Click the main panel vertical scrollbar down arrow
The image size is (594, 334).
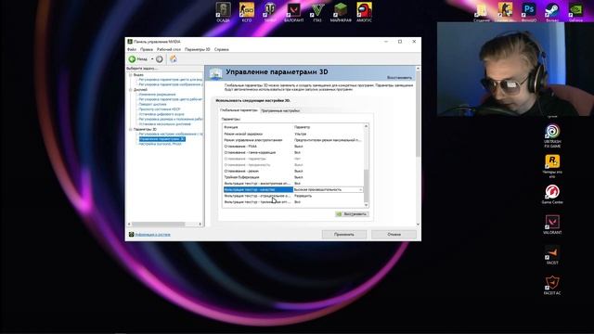[419, 225]
